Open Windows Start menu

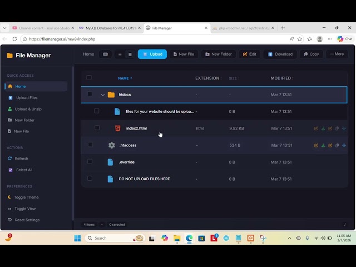pyautogui.click(x=77, y=238)
